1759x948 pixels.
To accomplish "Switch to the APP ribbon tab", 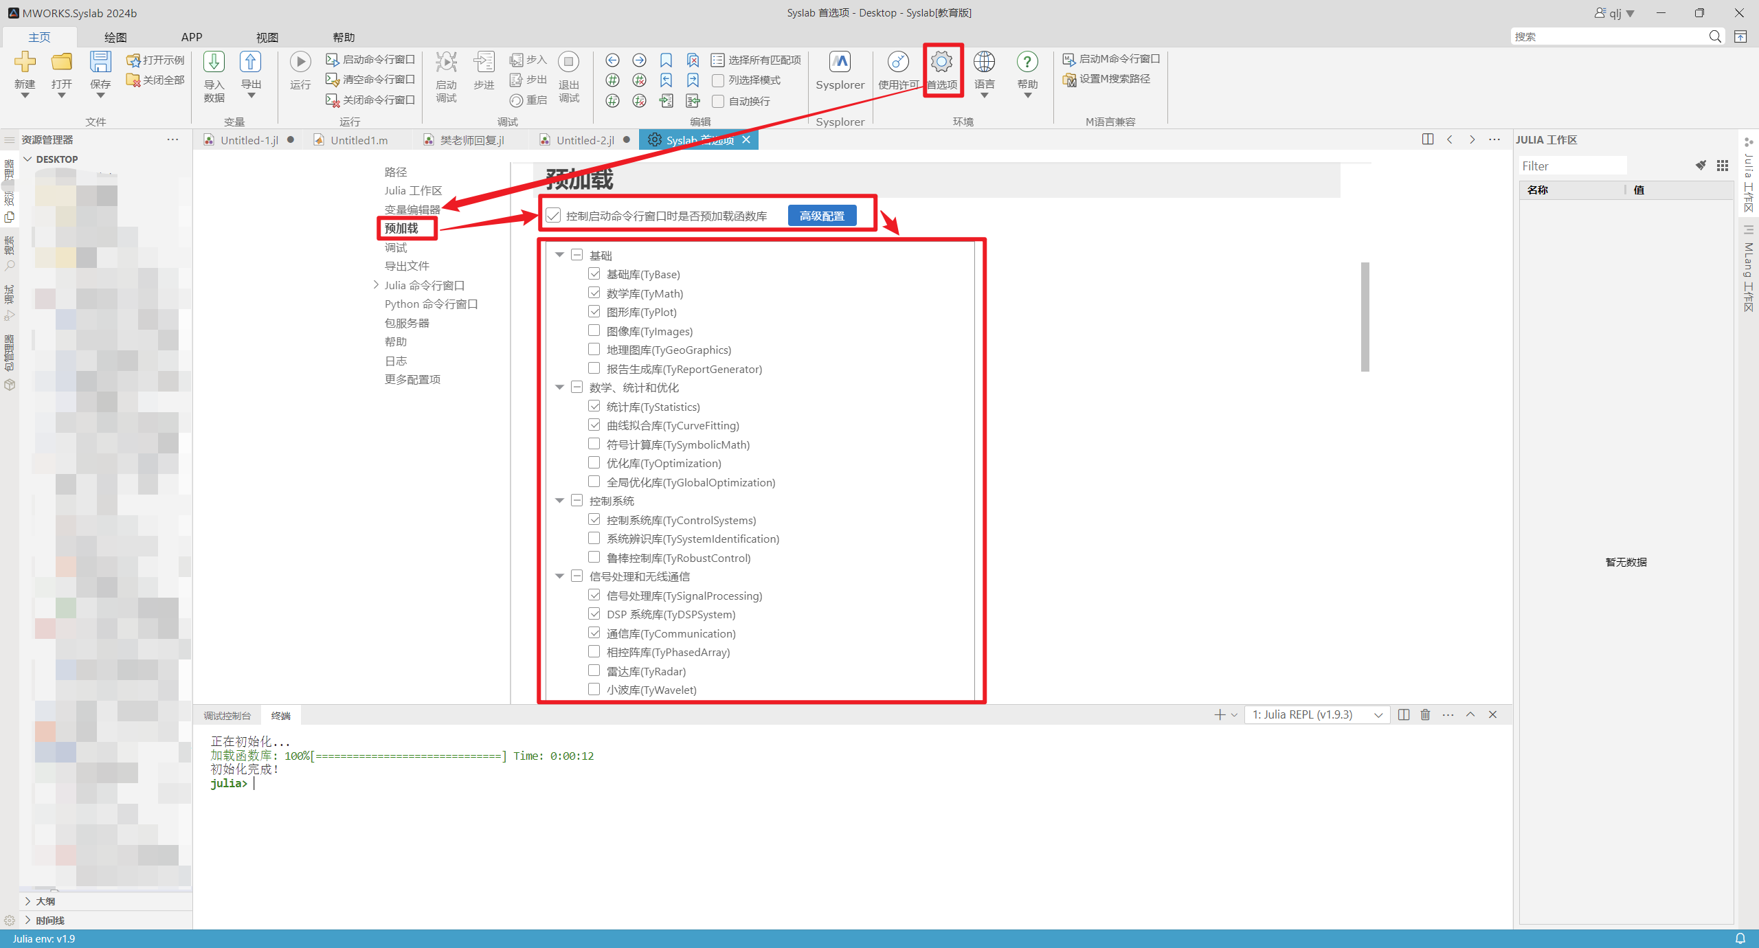I will tap(192, 37).
